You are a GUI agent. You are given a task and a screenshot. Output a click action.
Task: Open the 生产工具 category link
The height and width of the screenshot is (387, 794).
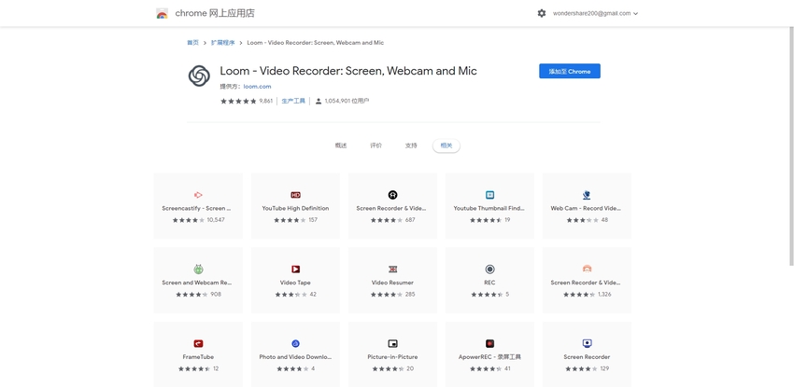click(x=293, y=101)
